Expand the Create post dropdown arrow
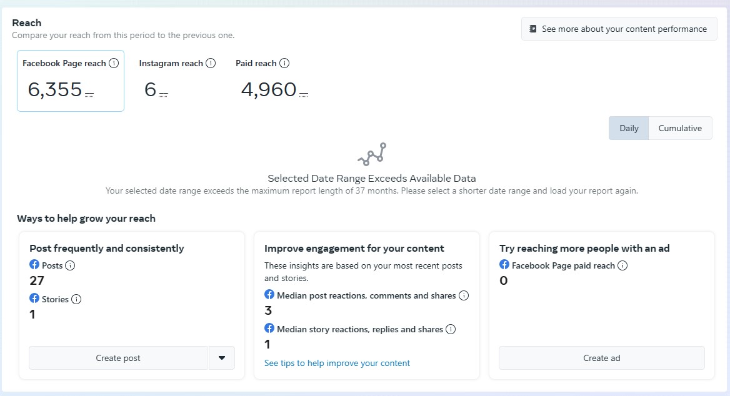Screen dimensions: 730x396 (222, 358)
